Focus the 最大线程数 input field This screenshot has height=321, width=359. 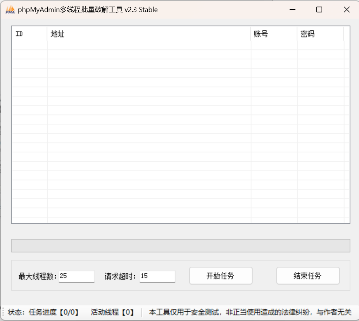click(76, 276)
